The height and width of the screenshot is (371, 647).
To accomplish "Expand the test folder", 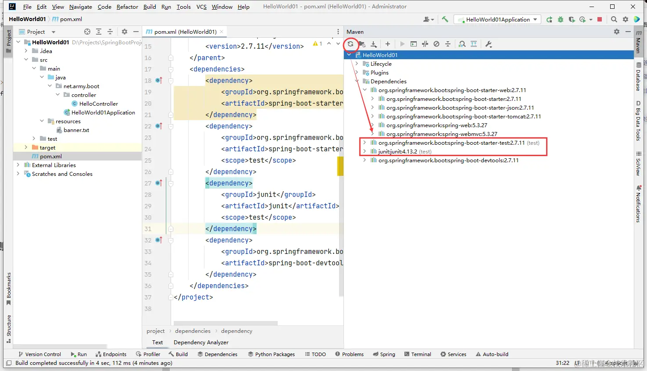I will coord(34,139).
